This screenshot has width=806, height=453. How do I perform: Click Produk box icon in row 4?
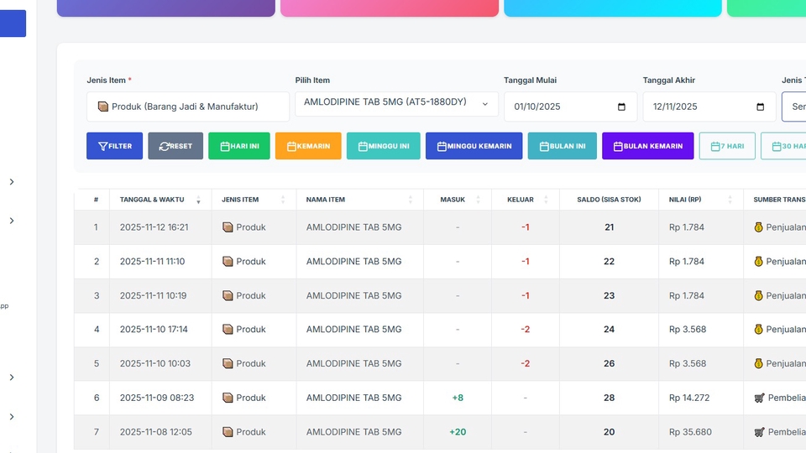[228, 329]
